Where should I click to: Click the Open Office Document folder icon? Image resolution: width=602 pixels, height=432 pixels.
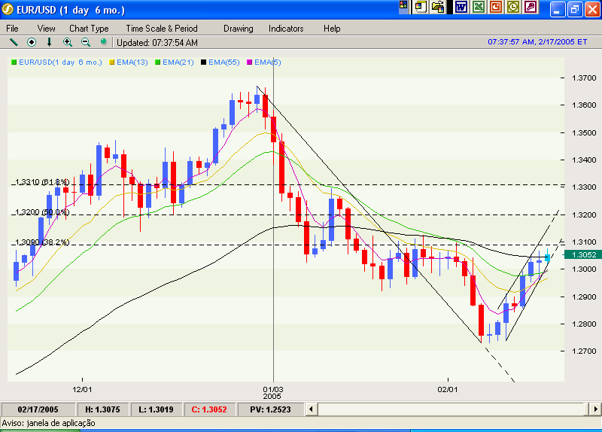click(438, 7)
